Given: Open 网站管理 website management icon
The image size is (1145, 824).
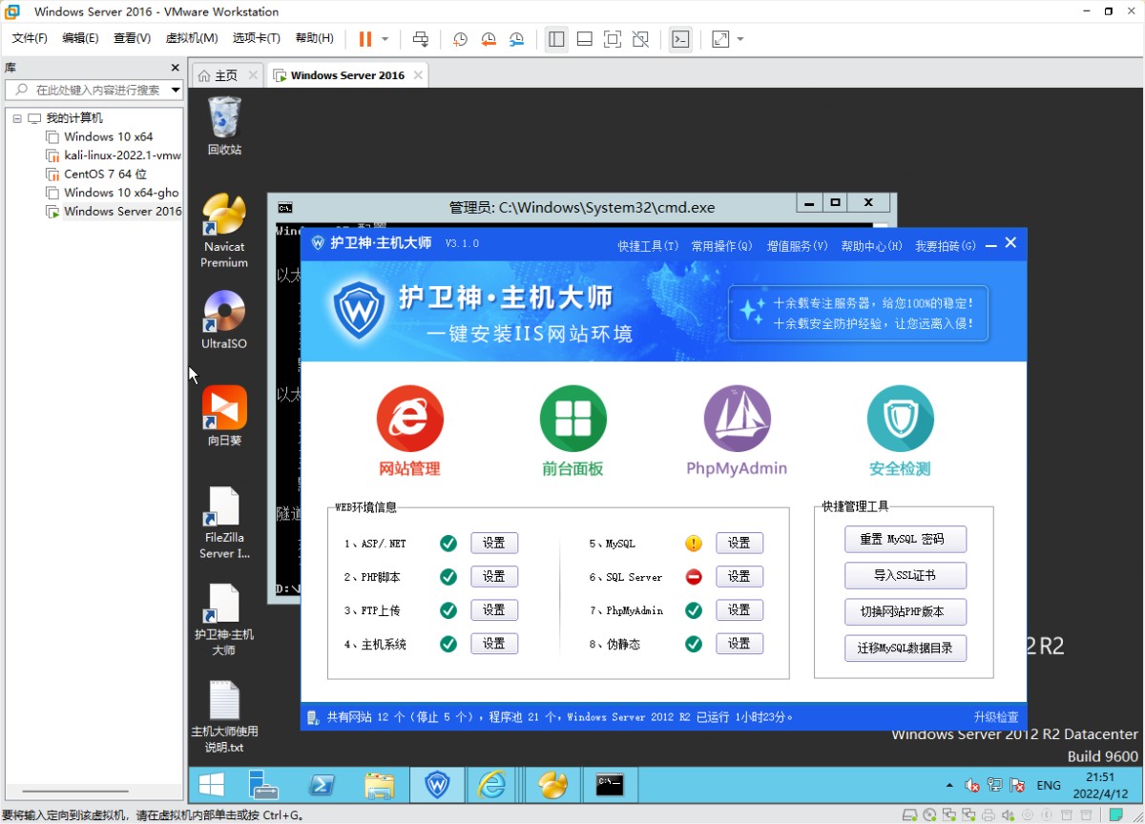Looking at the screenshot, I should click(x=409, y=419).
